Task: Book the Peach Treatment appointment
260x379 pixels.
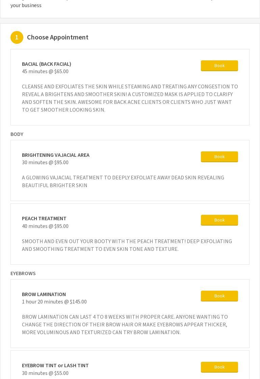Action: (219, 220)
